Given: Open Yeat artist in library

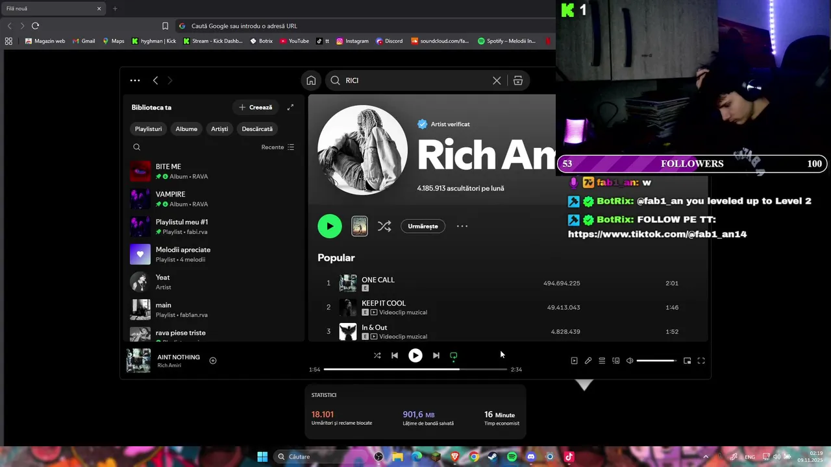Looking at the screenshot, I should tap(214, 282).
